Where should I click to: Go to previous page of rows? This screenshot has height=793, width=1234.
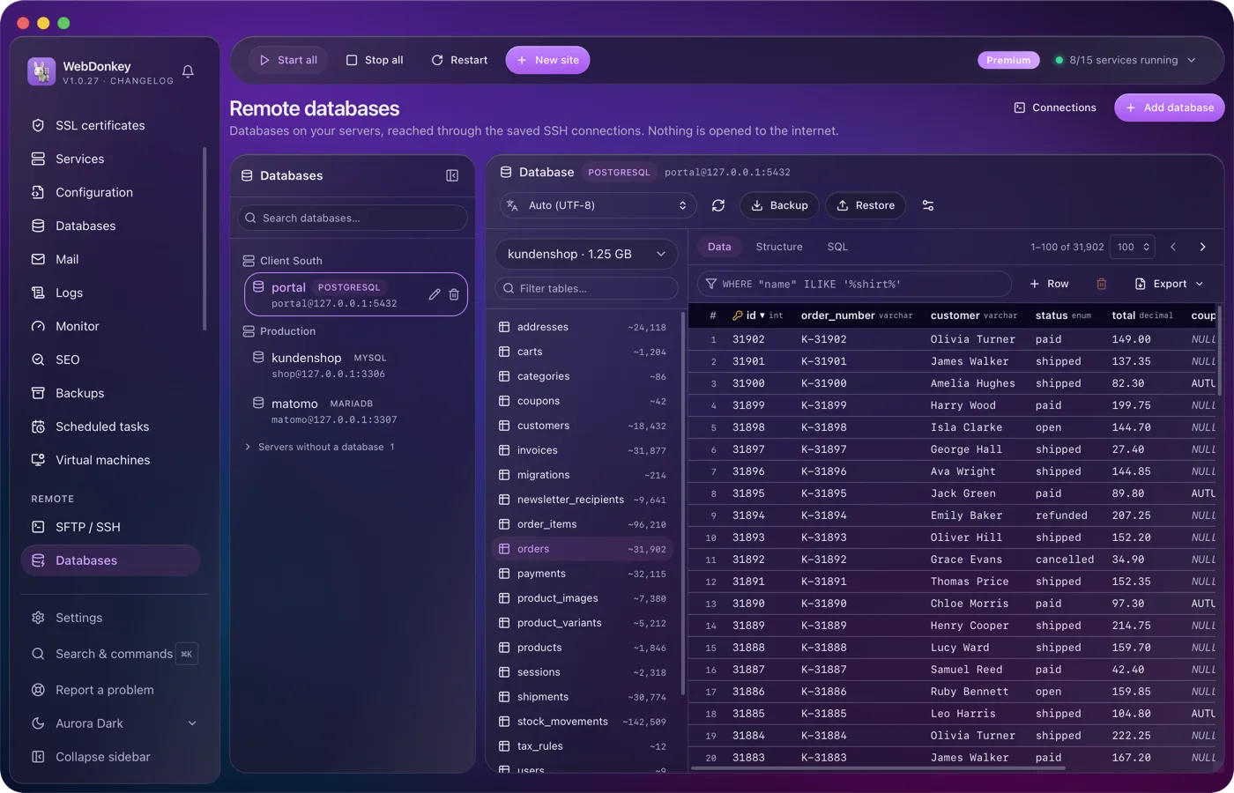[x=1173, y=247]
